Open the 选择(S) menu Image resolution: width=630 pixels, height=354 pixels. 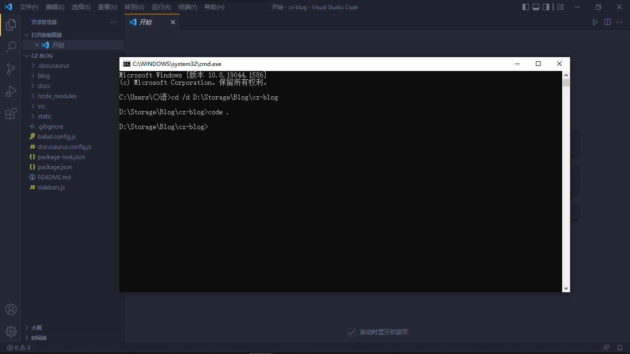(x=81, y=7)
